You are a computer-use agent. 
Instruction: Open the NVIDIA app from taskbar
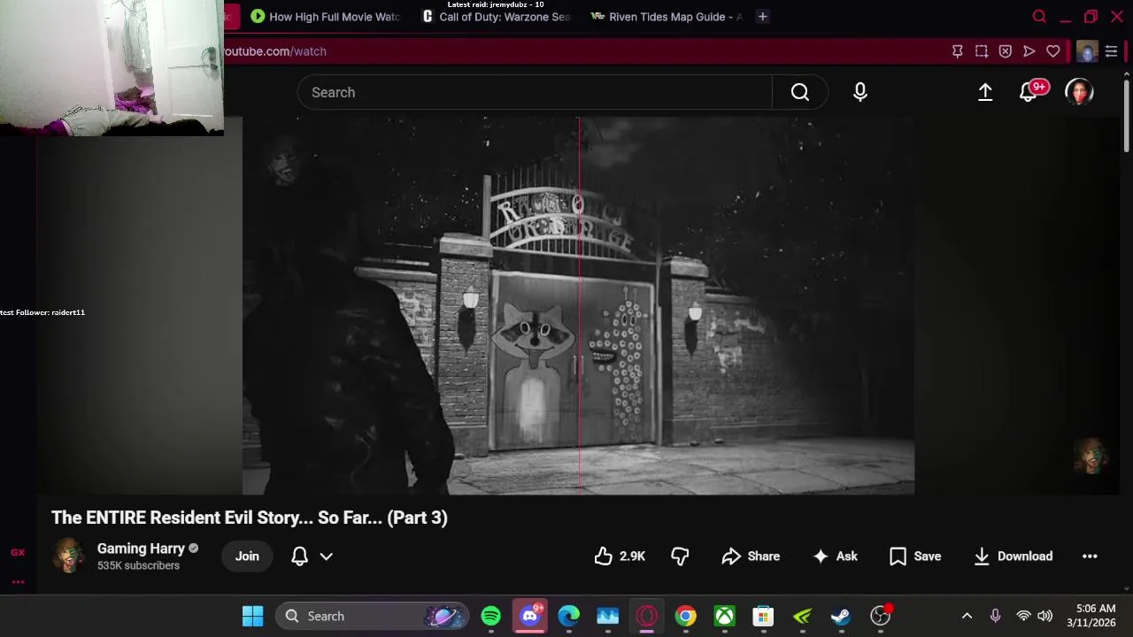tap(802, 616)
